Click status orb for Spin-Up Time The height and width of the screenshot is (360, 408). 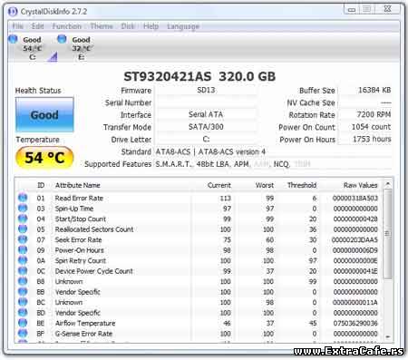click(23, 209)
